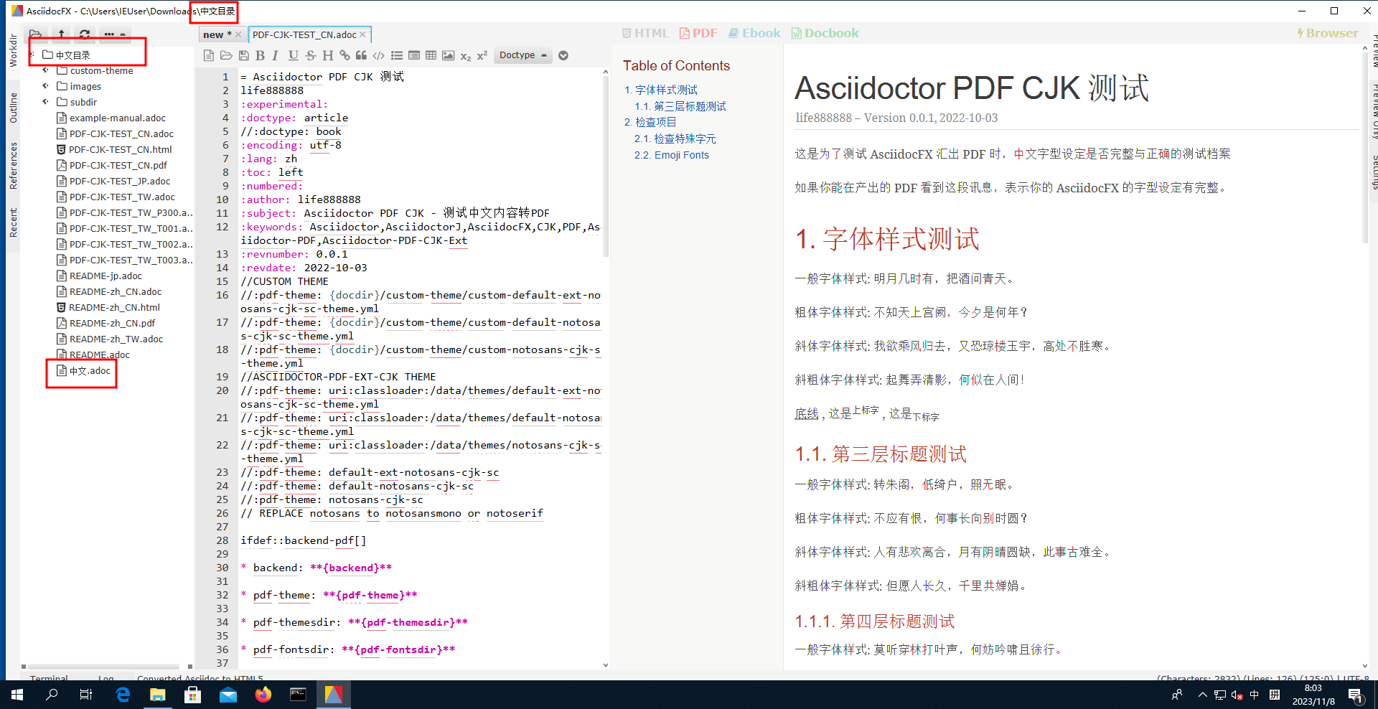The image size is (1378, 709).
Task: Open the document in Browser preview
Action: click(1328, 32)
